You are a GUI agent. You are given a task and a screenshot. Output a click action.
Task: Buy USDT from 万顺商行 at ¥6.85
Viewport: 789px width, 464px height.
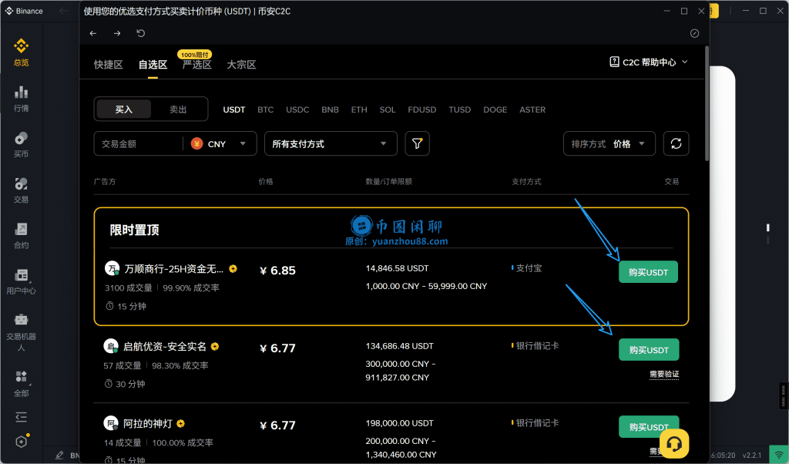pyautogui.click(x=648, y=272)
